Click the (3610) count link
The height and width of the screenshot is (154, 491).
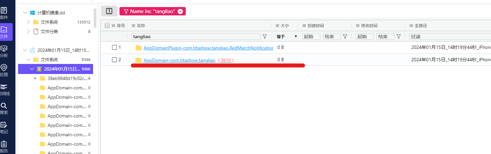[226, 60]
